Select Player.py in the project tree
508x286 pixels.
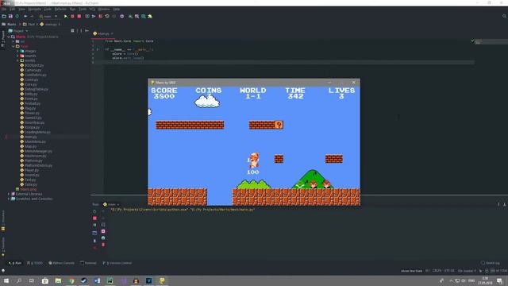click(32, 170)
